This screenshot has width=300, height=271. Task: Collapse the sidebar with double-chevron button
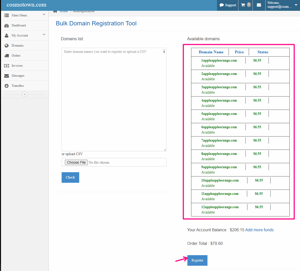coord(25,94)
